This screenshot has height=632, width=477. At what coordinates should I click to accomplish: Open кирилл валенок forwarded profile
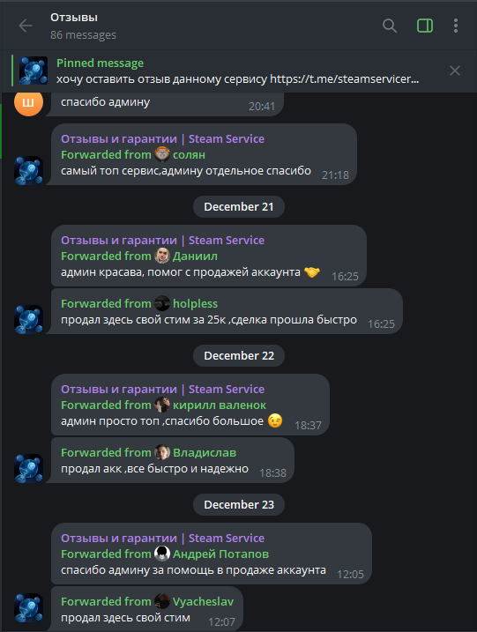pos(220,405)
